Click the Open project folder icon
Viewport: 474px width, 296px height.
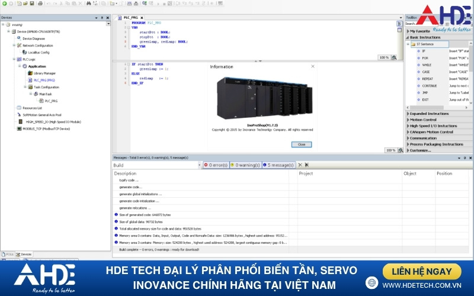point(25,4)
